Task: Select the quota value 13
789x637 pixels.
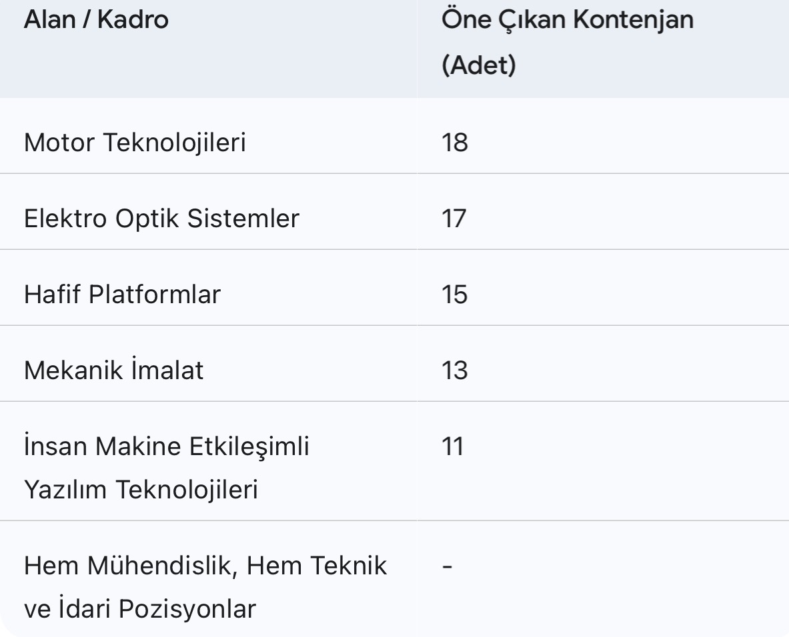Action: [454, 370]
